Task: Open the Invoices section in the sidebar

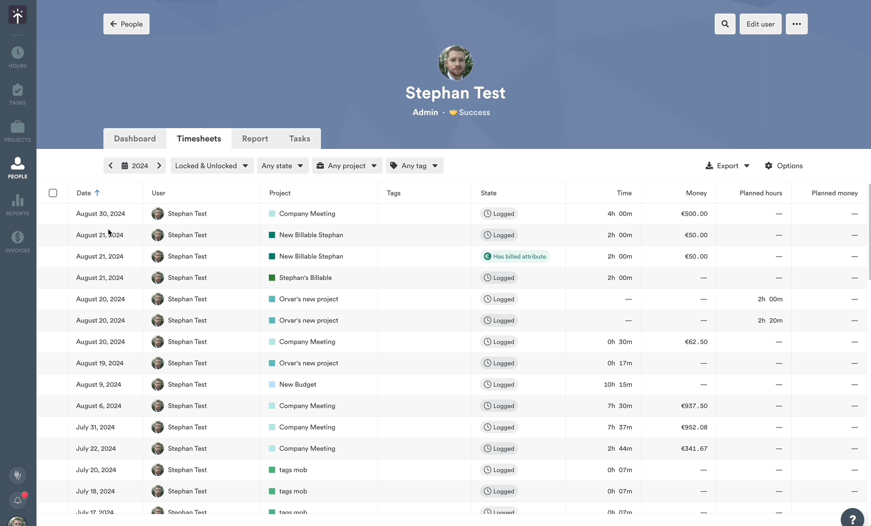Action: coord(17,240)
